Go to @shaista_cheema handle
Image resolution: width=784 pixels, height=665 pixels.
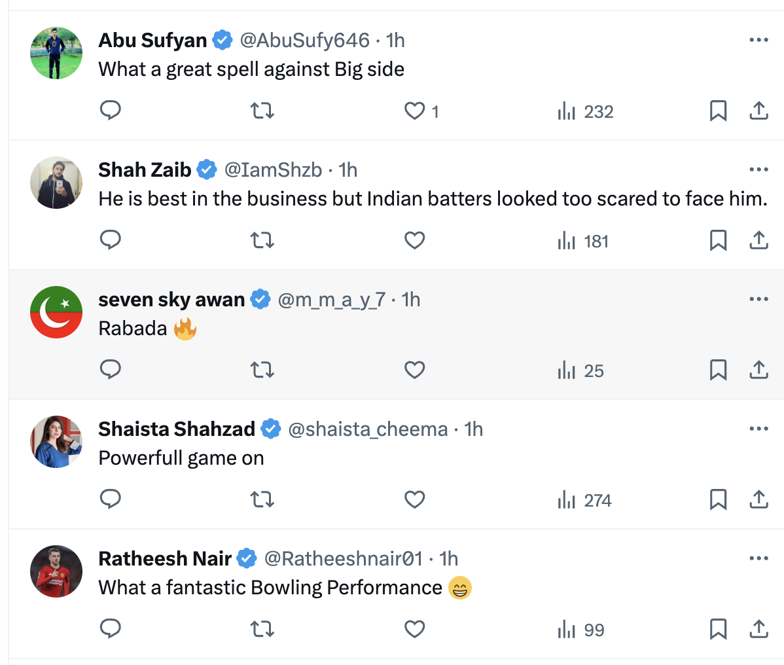point(368,429)
